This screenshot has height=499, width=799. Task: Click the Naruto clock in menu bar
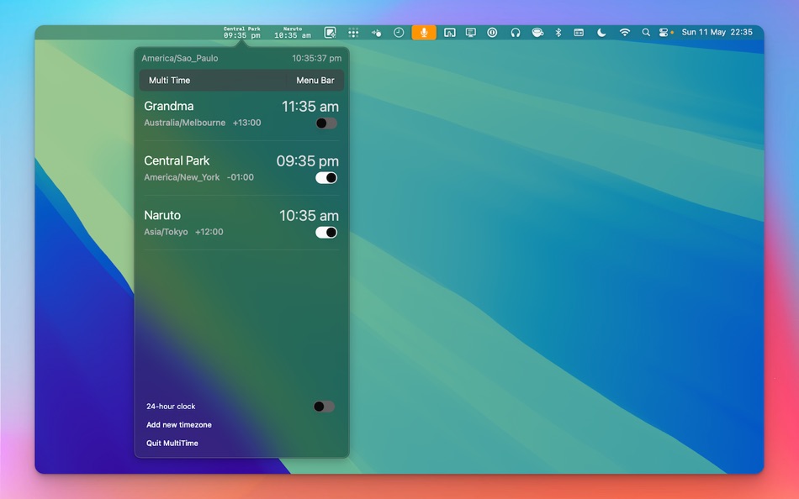point(293,33)
